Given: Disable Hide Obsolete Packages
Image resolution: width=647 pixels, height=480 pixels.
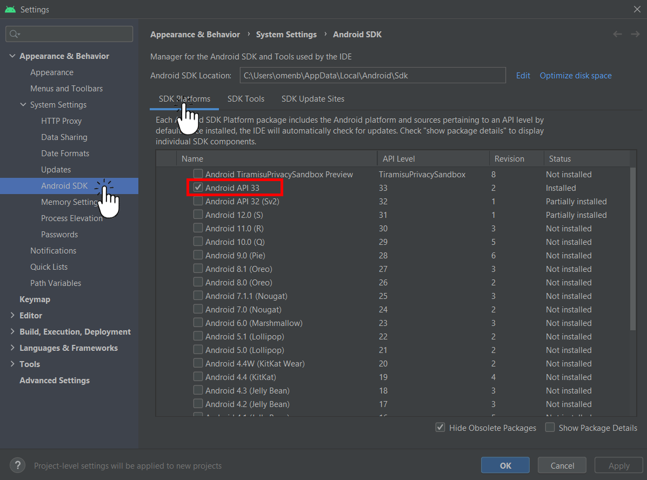Looking at the screenshot, I should point(441,428).
